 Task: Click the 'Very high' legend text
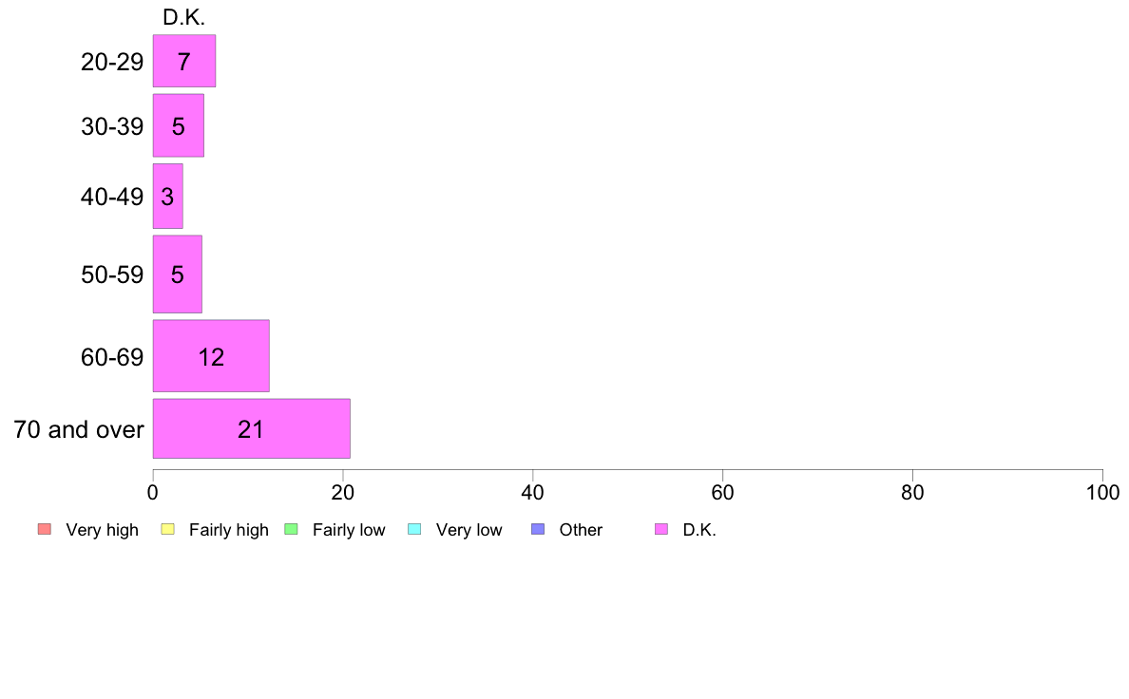click(x=103, y=530)
